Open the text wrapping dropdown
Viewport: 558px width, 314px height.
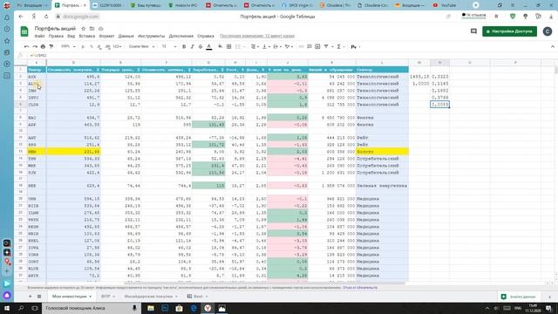pos(276,46)
